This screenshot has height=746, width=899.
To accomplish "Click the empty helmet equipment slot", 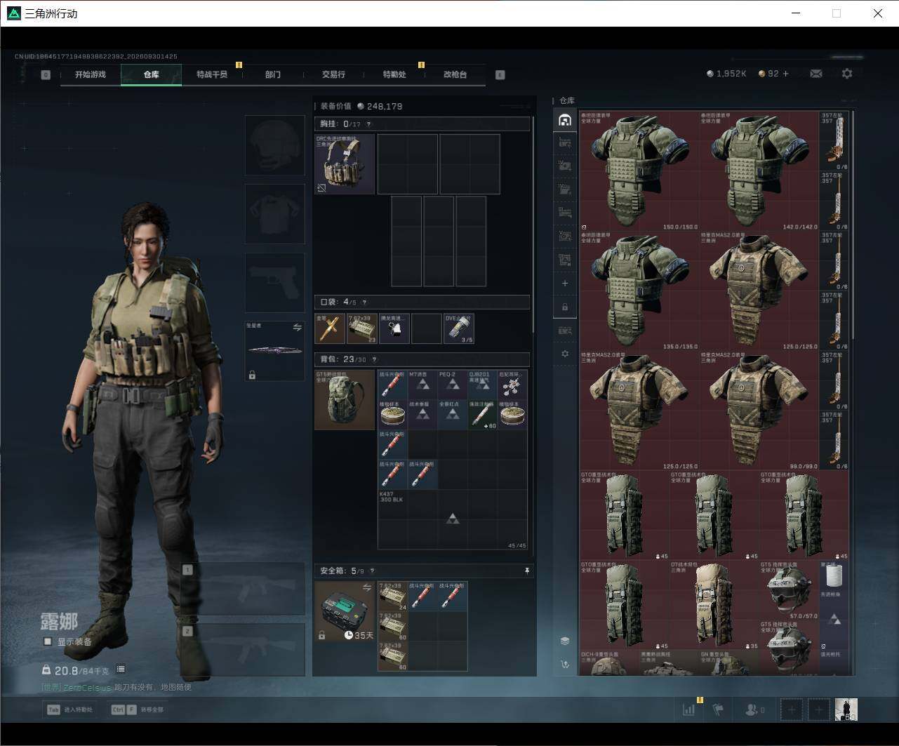I will pyautogui.click(x=274, y=145).
